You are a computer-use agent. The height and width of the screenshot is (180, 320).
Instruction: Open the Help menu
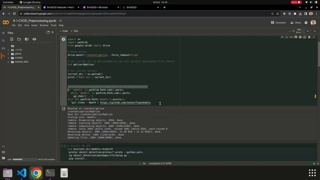click(x=61, y=25)
